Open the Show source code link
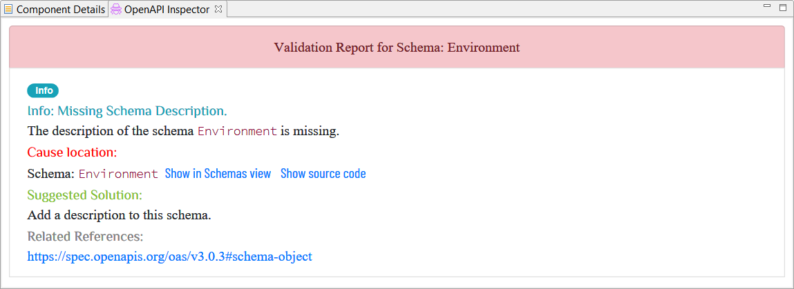794x289 pixels. (x=323, y=174)
